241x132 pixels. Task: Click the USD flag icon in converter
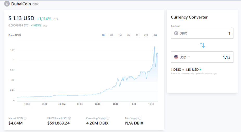click(x=176, y=57)
